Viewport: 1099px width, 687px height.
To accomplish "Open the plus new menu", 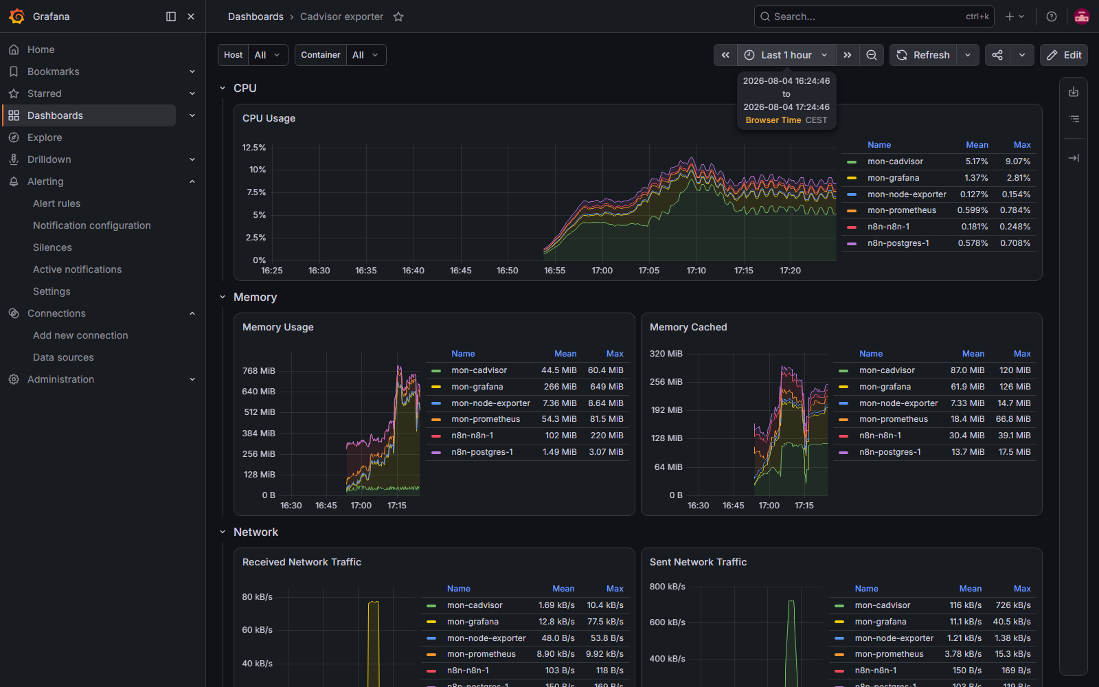I will coord(1015,16).
